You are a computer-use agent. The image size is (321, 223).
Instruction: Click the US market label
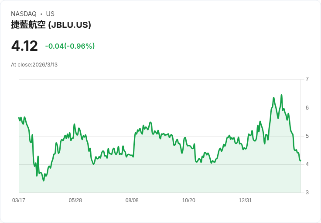click(50, 14)
